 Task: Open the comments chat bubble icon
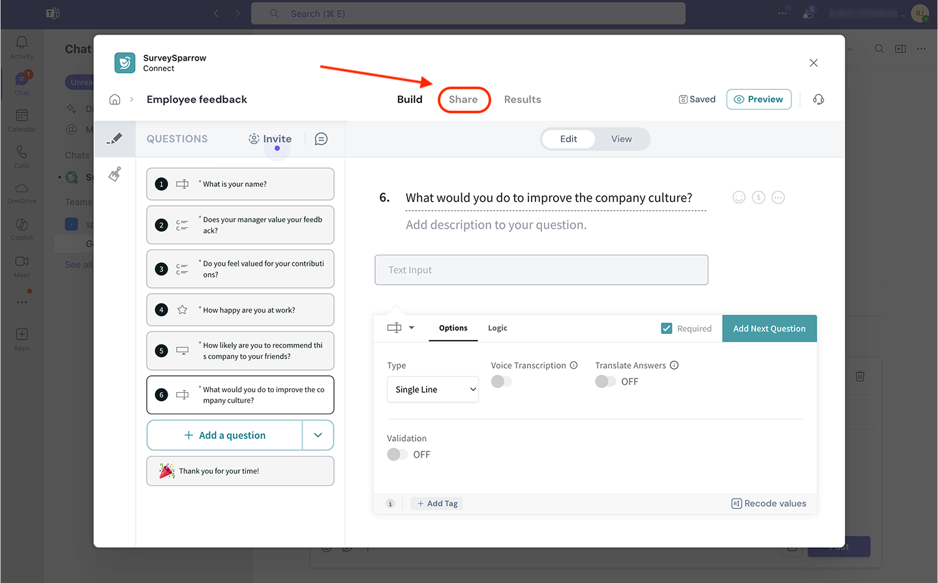pos(321,139)
